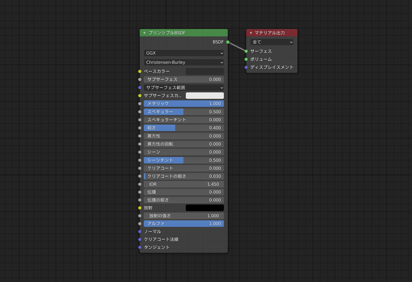Click the green BSDF output socket

coord(228,42)
